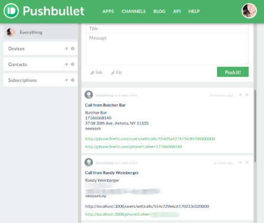The height and width of the screenshot is (223, 264).
Task: Share the Randy Weinberger push via arrow
Action: coord(240,162)
